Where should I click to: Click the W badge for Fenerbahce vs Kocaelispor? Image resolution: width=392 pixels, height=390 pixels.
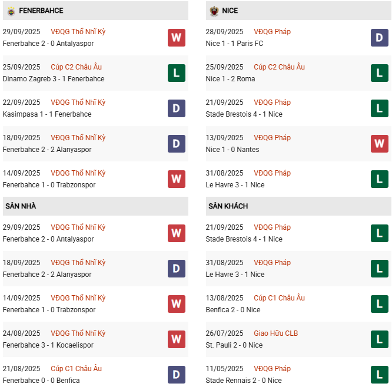tap(176, 339)
